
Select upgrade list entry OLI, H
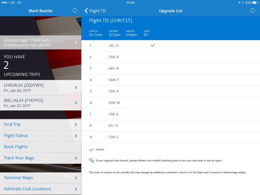tap(171, 126)
